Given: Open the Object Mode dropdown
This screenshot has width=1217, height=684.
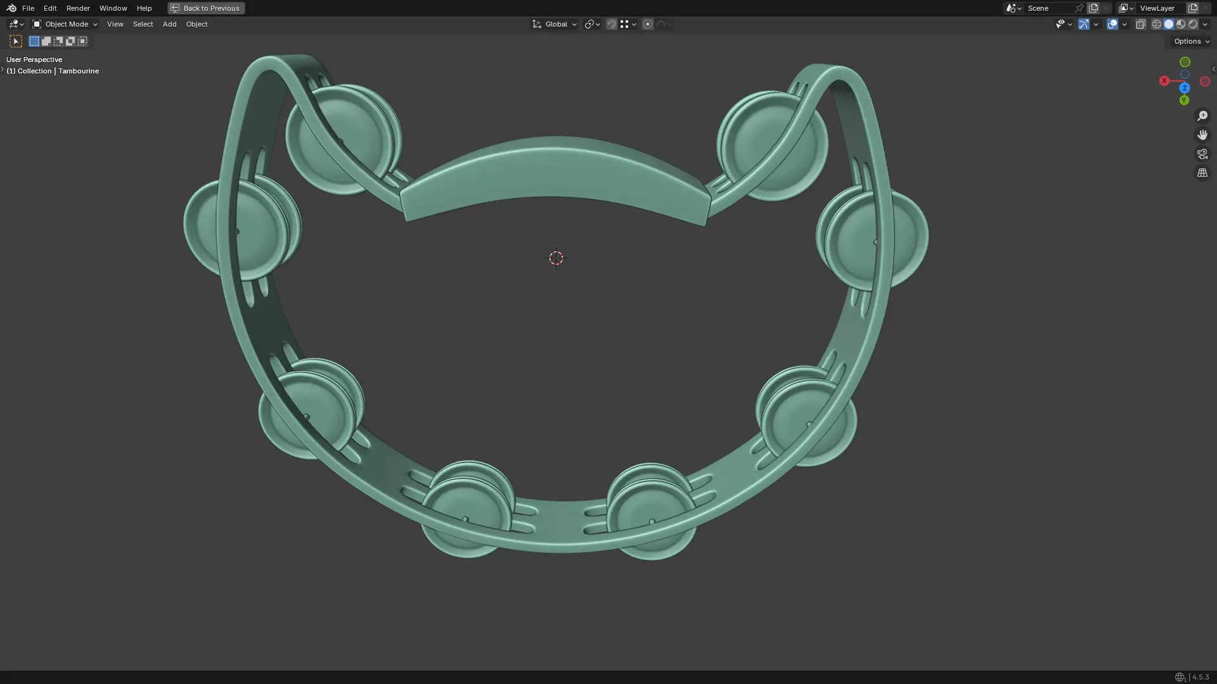Looking at the screenshot, I should coord(65,24).
